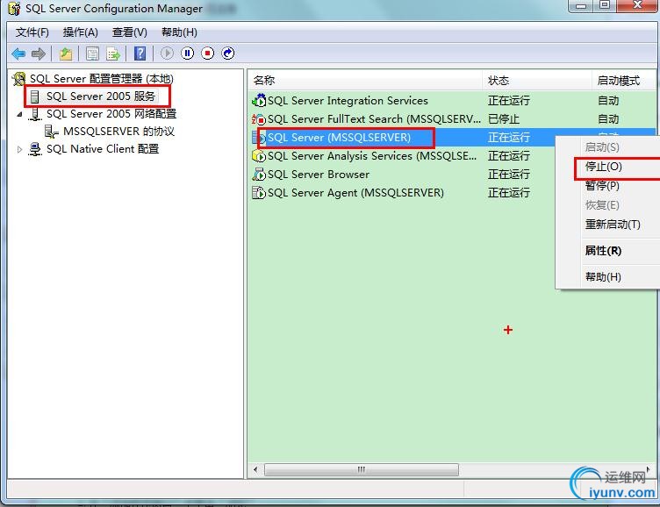
Task: Select SQL Server 2005 服务 tree item
Action: click(x=101, y=96)
